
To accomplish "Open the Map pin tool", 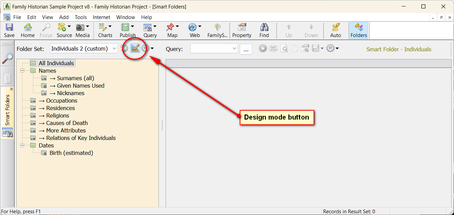I will click(170, 28).
